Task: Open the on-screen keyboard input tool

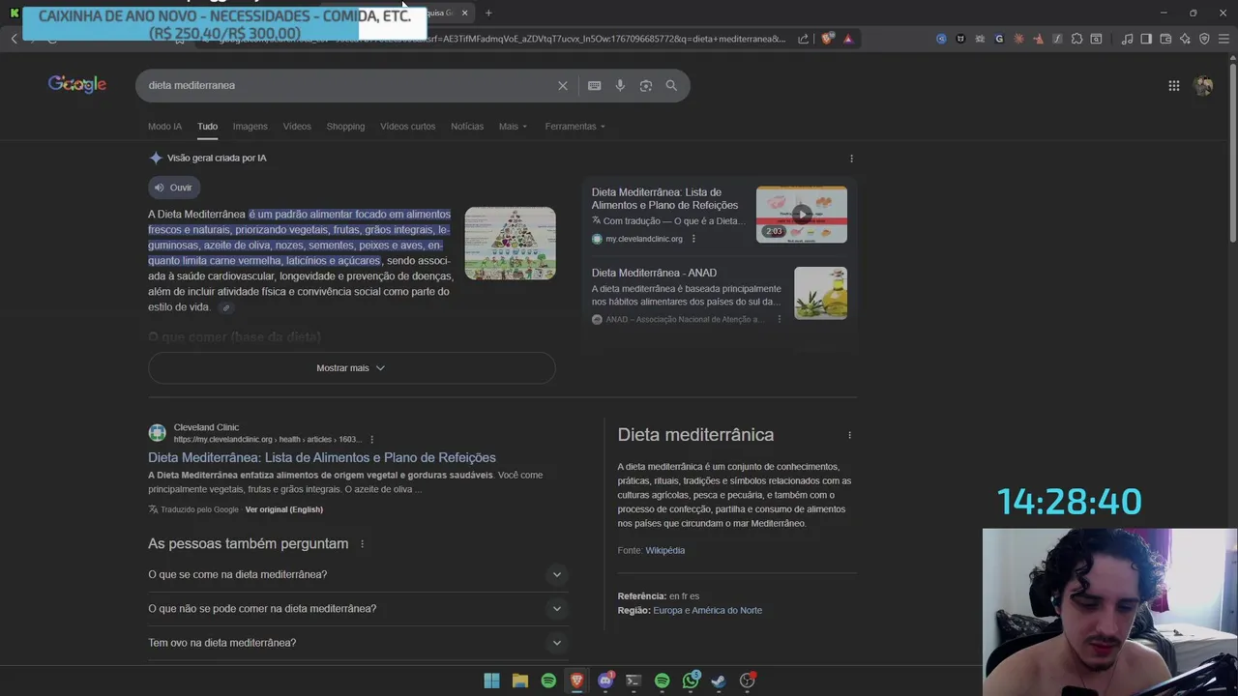Action: [x=594, y=85]
